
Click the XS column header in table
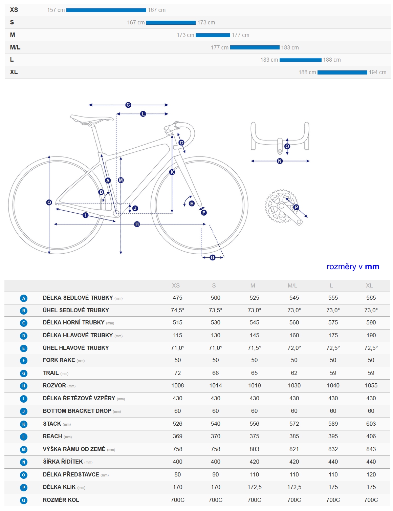[x=176, y=286]
